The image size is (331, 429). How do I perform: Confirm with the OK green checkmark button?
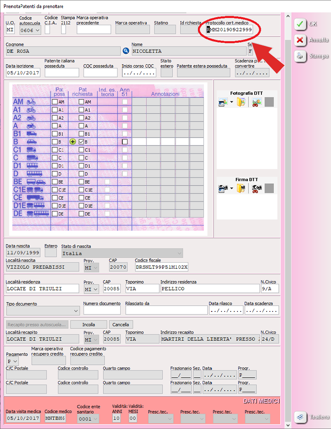tap(300, 24)
